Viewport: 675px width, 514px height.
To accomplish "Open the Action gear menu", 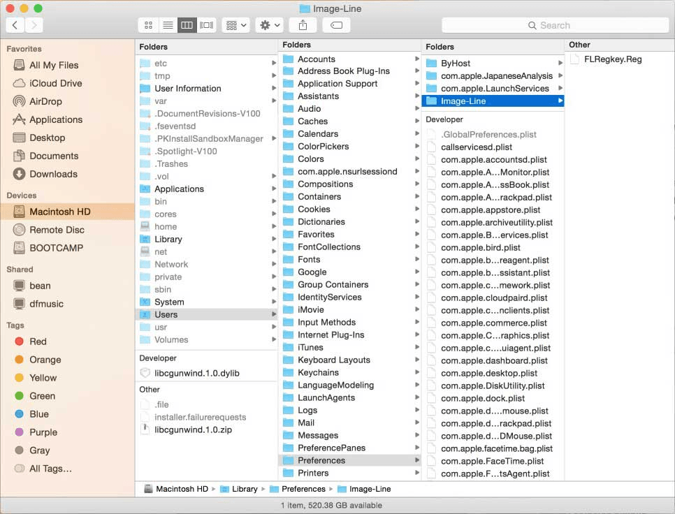I will click(270, 25).
